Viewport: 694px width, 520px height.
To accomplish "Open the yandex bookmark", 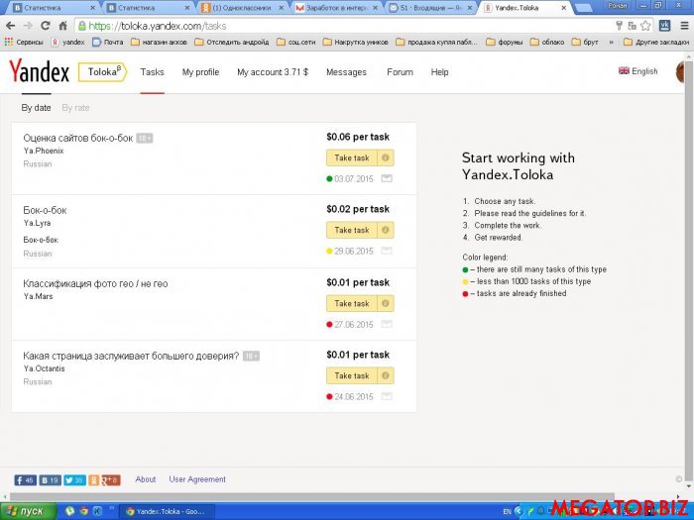I will 67,42.
